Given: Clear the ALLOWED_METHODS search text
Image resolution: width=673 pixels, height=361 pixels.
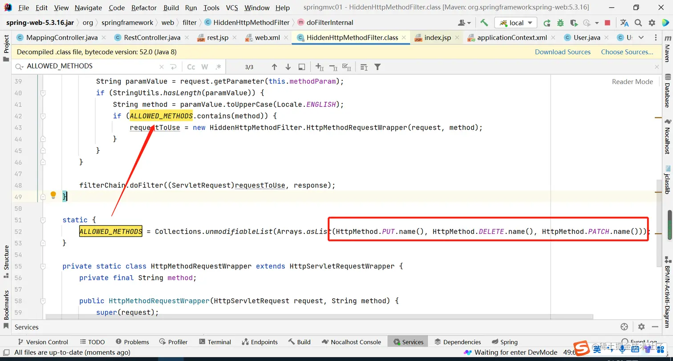Looking at the screenshot, I should [162, 67].
